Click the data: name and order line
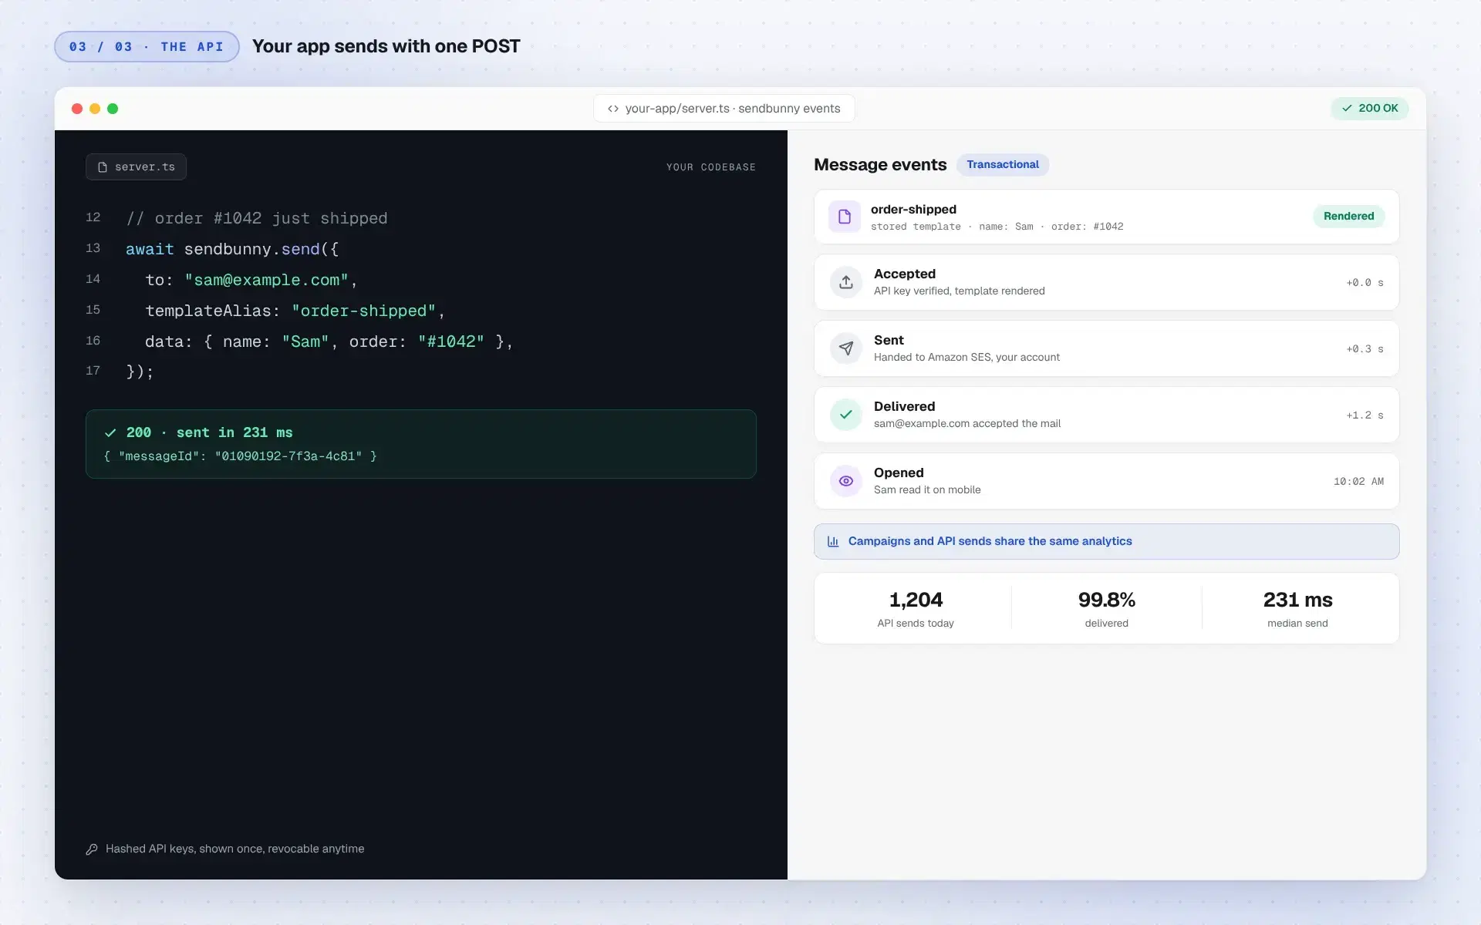This screenshot has width=1481, height=925. pyautogui.click(x=329, y=341)
